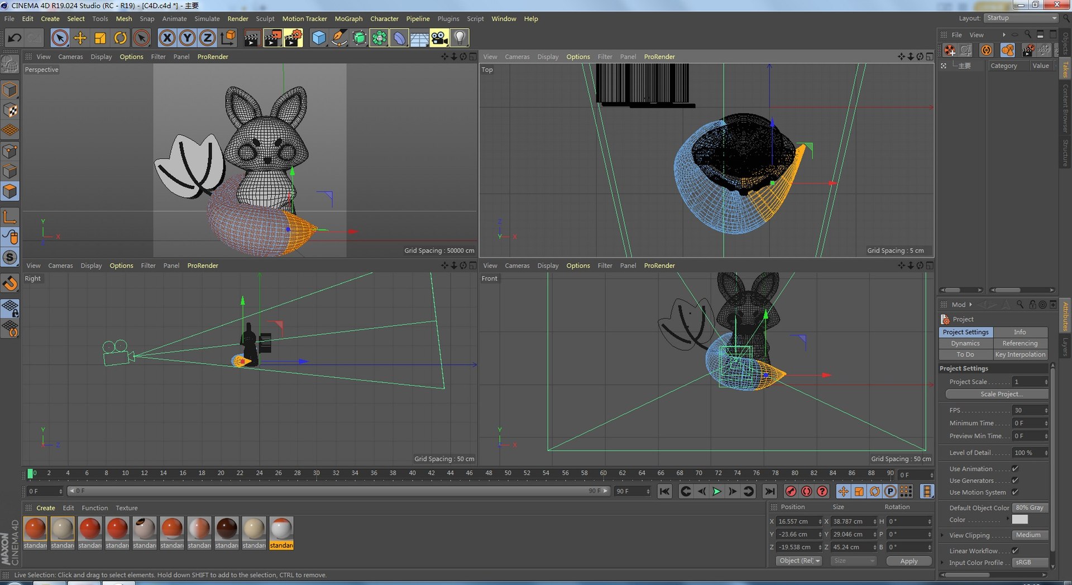This screenshot has width=1072, height=585.
Task: Open the Simulate menu
Action: (207, 19)
